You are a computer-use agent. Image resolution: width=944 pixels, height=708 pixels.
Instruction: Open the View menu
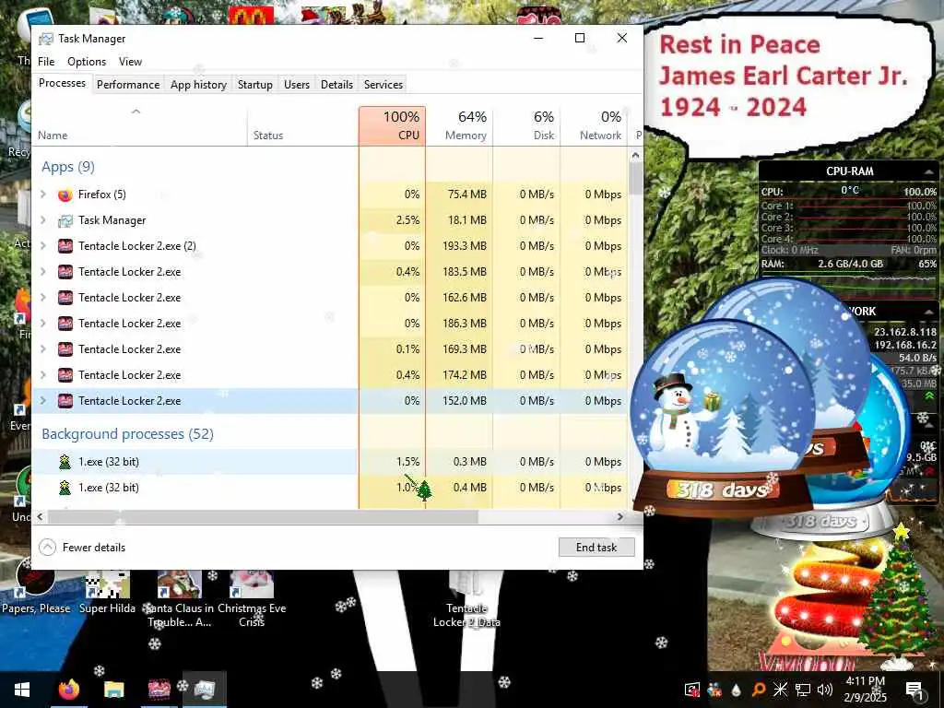(130, 62)
